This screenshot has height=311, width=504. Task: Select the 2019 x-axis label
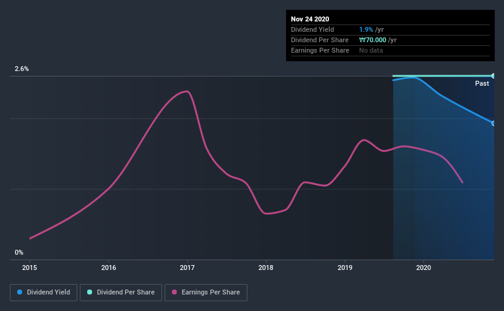(345, 268)
